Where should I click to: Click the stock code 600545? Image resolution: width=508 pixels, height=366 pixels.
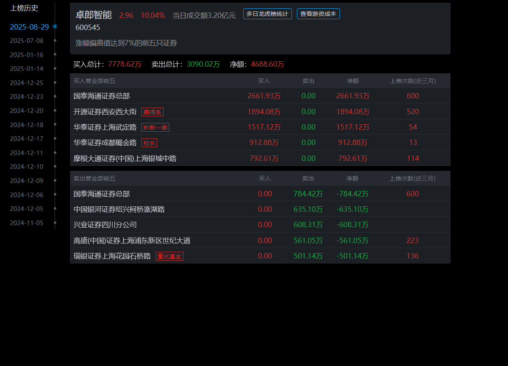pyautogui.click(x=88, y=28)
